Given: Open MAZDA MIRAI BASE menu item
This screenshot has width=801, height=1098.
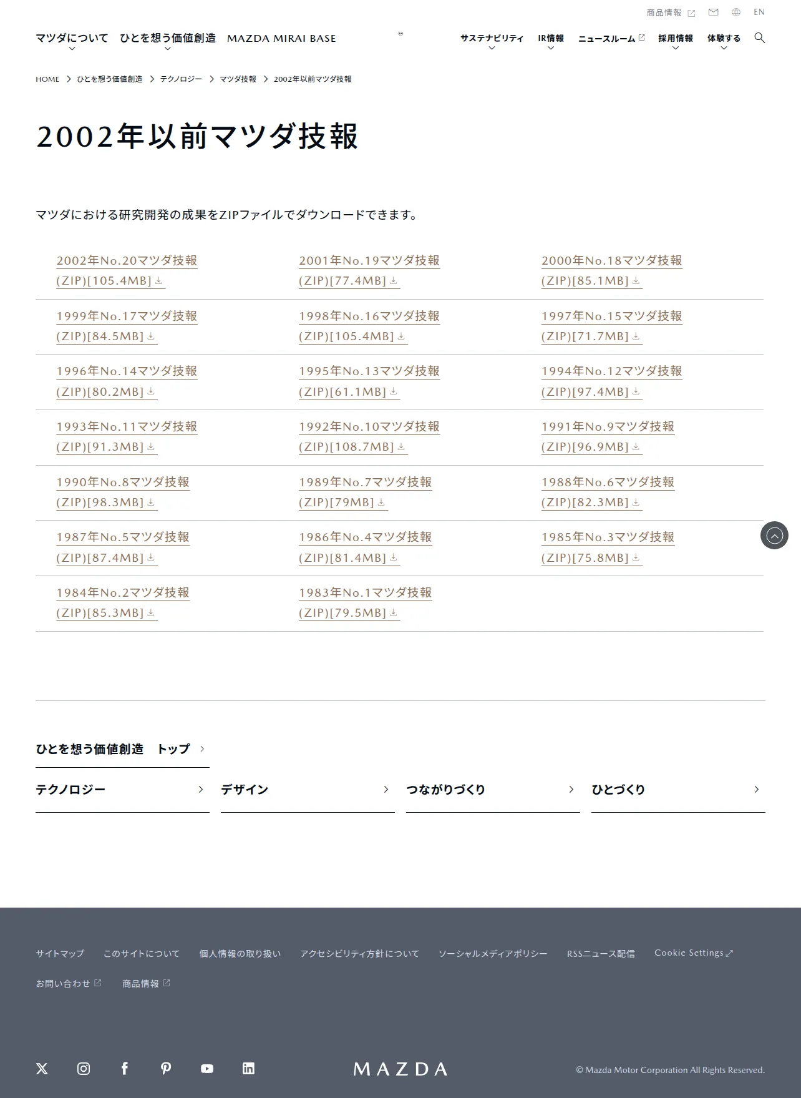Looking at the screenshot, I should (x=281, y=38).
